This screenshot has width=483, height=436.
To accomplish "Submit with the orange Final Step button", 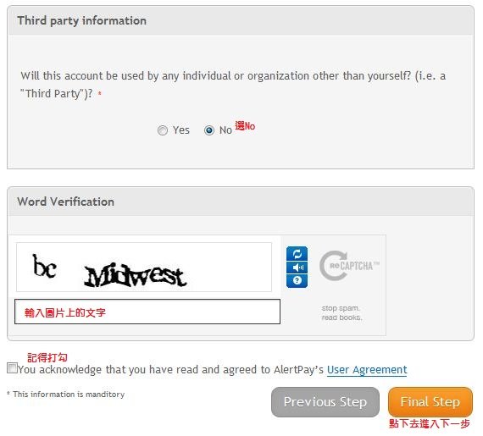I will point(430,402).
